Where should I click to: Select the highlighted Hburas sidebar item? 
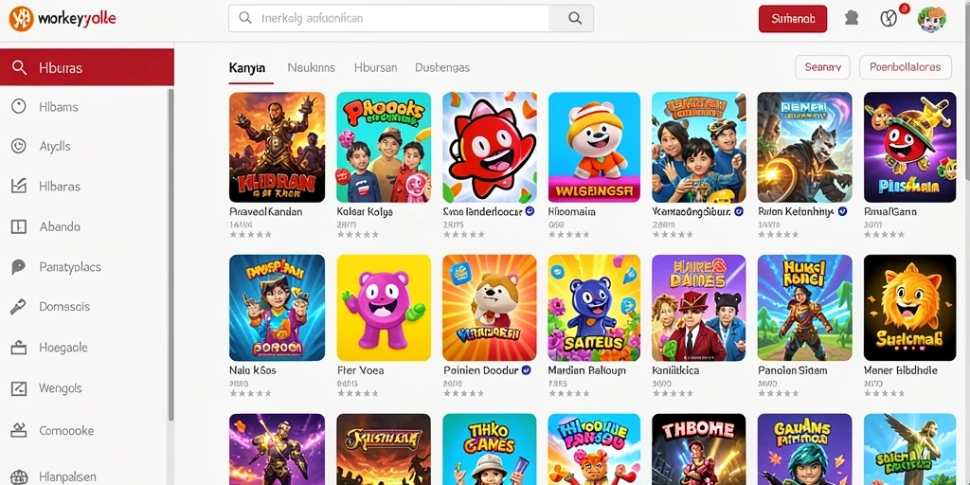(x=86, y=67)
